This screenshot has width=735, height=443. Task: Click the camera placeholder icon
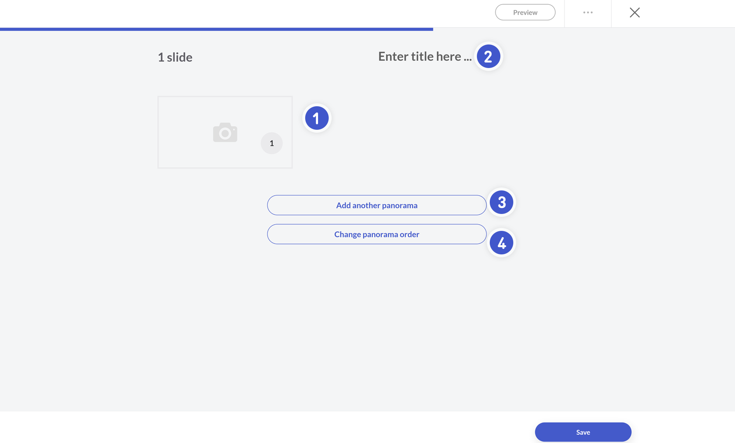[x=225, y=132]
